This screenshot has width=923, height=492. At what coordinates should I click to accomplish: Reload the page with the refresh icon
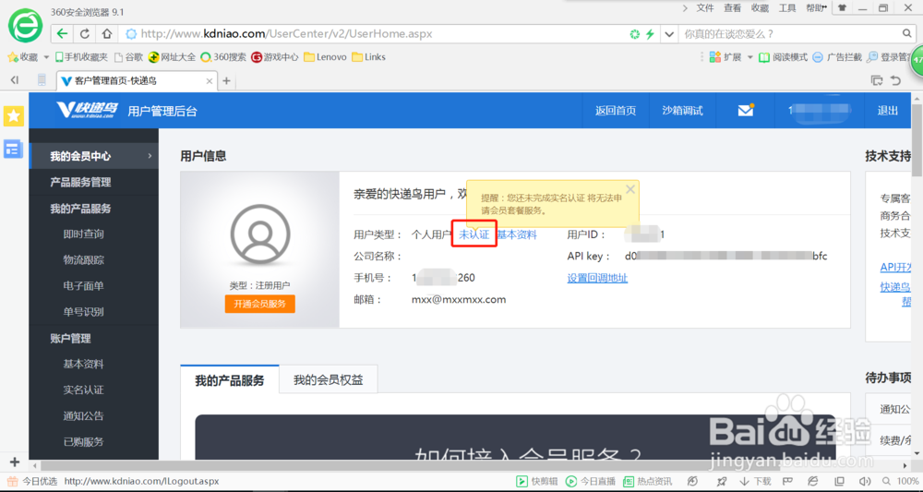pyautogui.click(x=85, y=34)
